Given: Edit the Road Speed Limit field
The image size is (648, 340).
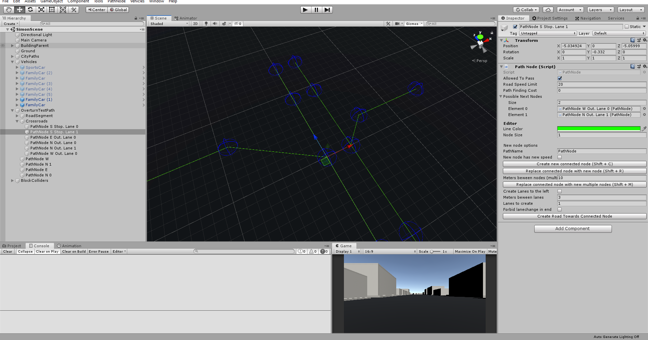Looking at the screenshot, I should point(602,84).
